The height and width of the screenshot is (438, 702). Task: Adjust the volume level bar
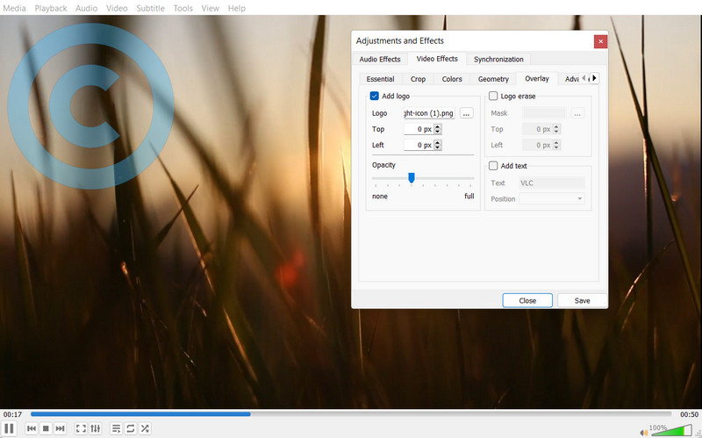click(671, 431)
